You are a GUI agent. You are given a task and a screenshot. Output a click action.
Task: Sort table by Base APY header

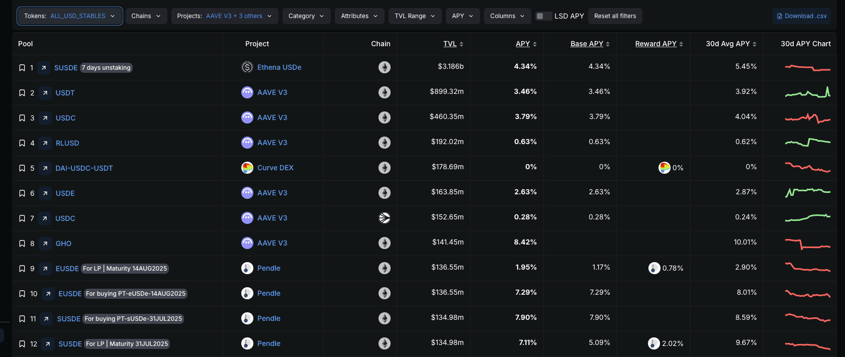[587, 44]
